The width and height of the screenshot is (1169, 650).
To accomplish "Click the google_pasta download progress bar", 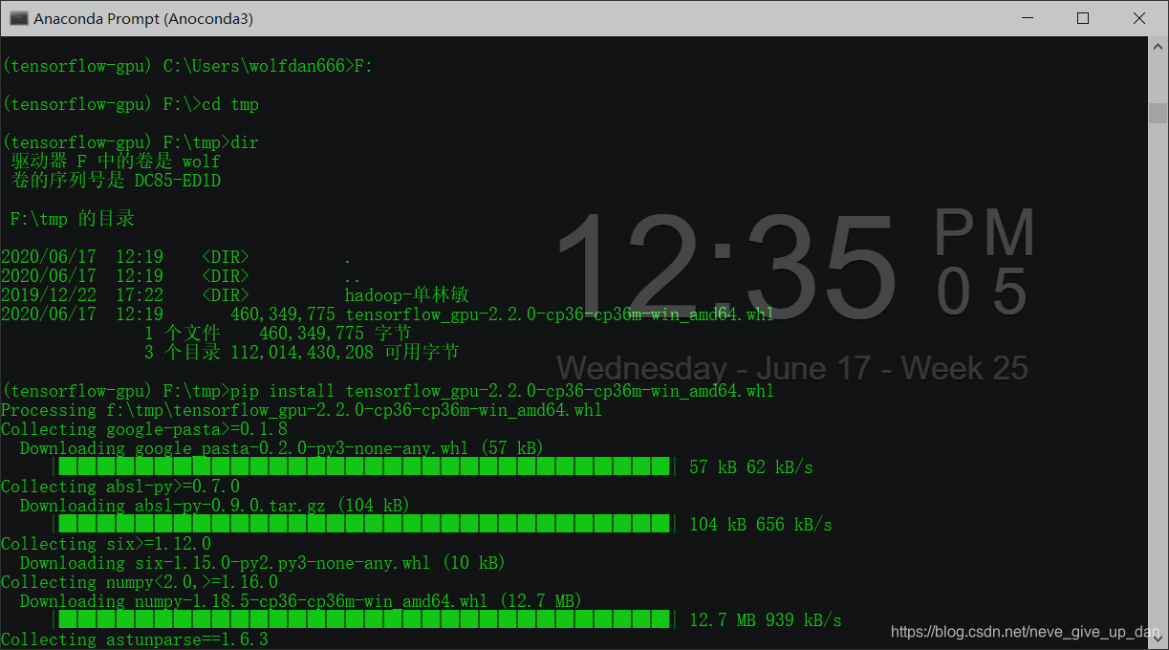I will [x=363, y=466].
